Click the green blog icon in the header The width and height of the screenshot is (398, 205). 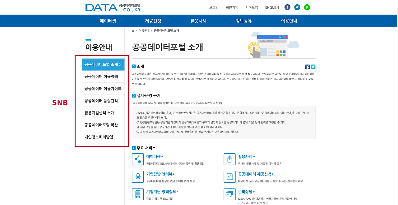(307, 7)
